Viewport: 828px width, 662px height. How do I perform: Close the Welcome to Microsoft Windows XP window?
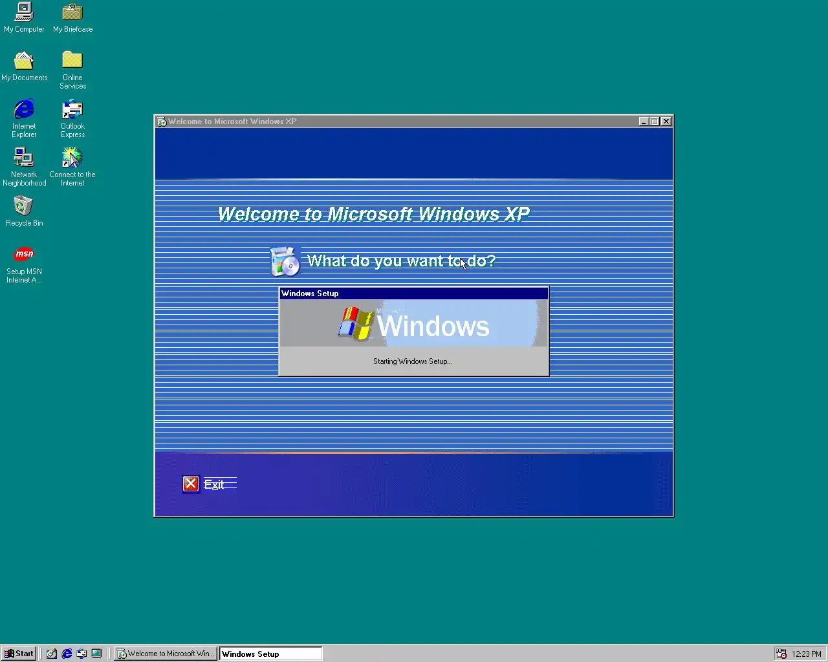coord(666,122)
